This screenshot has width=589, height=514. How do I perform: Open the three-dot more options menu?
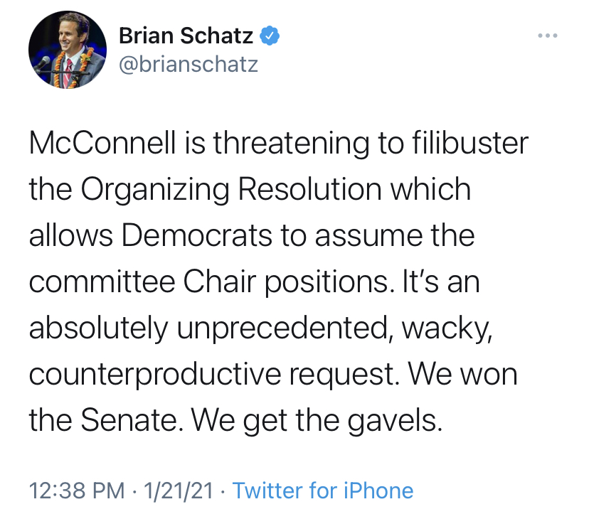pyautogui.click(x=546, y=36)
